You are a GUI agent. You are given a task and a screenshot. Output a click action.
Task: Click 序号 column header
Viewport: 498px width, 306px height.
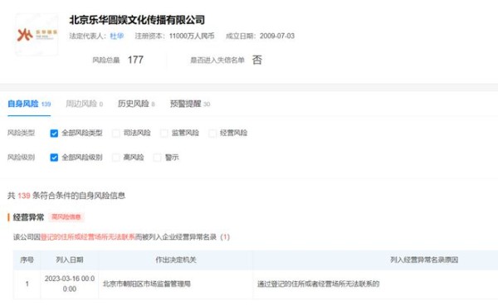click(x=27, y=260)
